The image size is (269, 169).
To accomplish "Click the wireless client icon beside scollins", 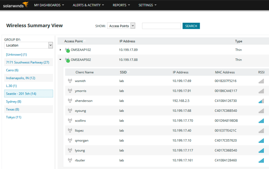I will pos(70,120).
